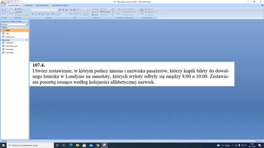Click Przejdź do command

(150, 12)
